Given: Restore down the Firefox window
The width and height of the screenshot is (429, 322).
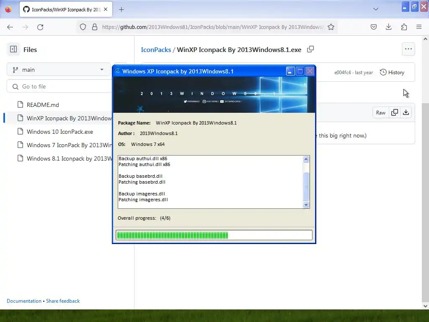Looking at the screenshot, I should tap(414, 7).
